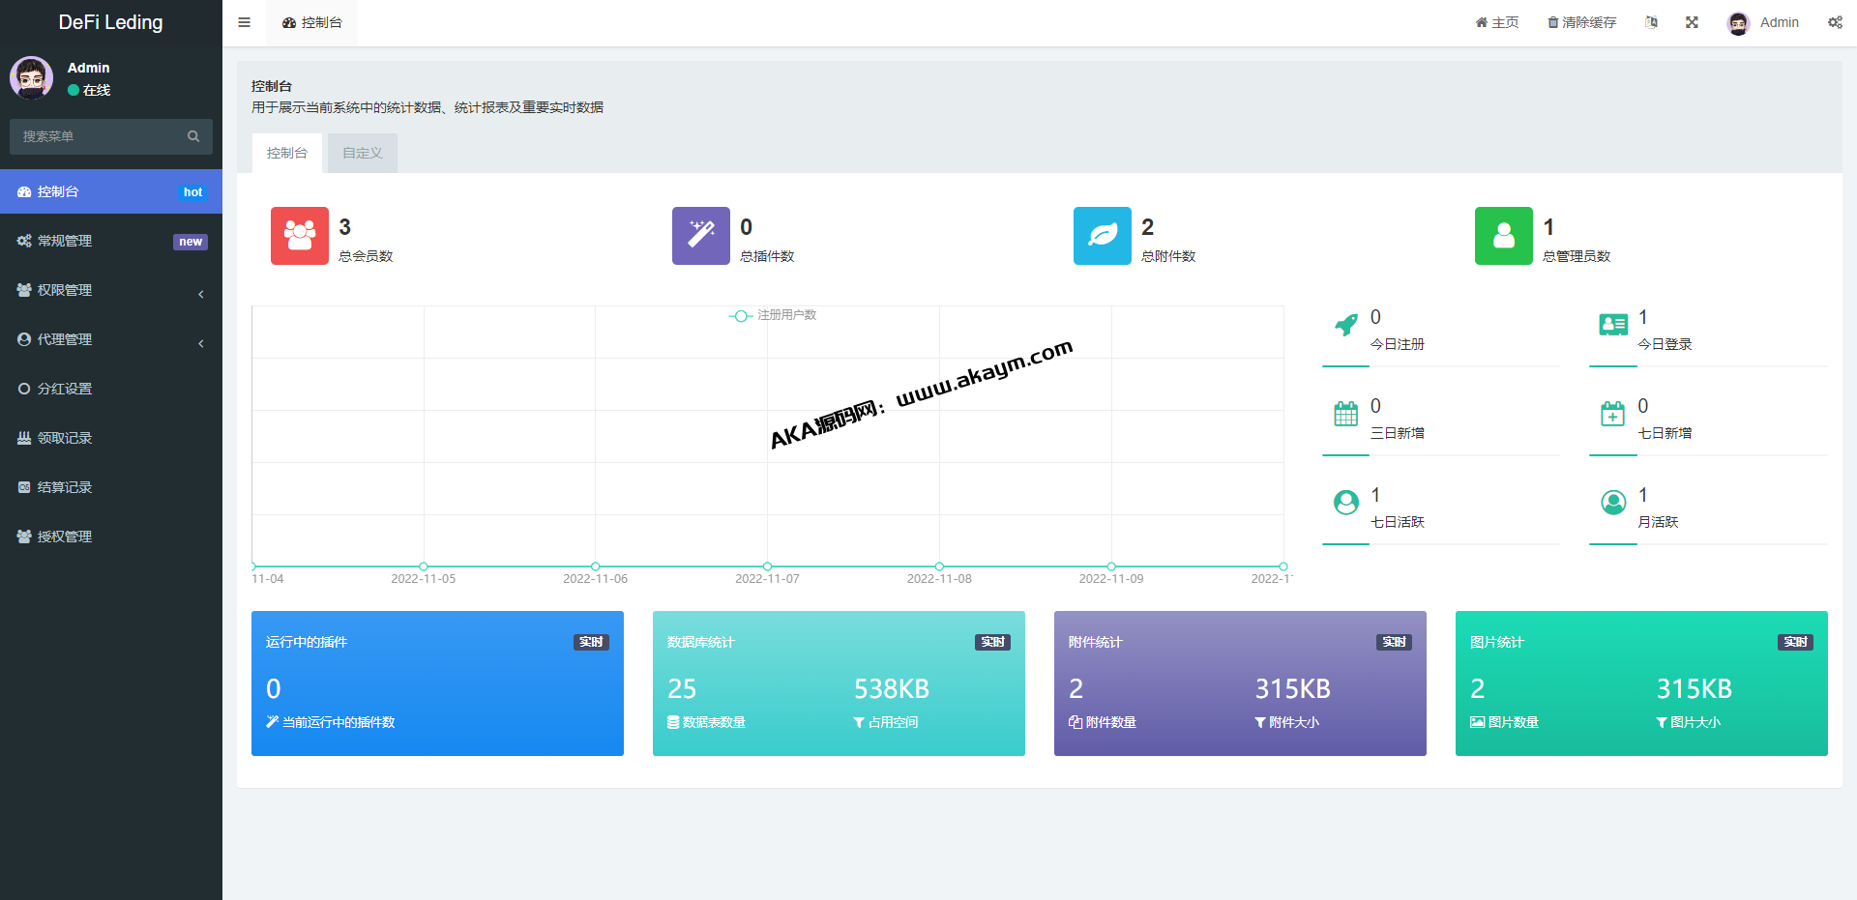Expand the 代理管理 sidebar menu
This screenshot has width=1857, height=900.
pos(111,339)
